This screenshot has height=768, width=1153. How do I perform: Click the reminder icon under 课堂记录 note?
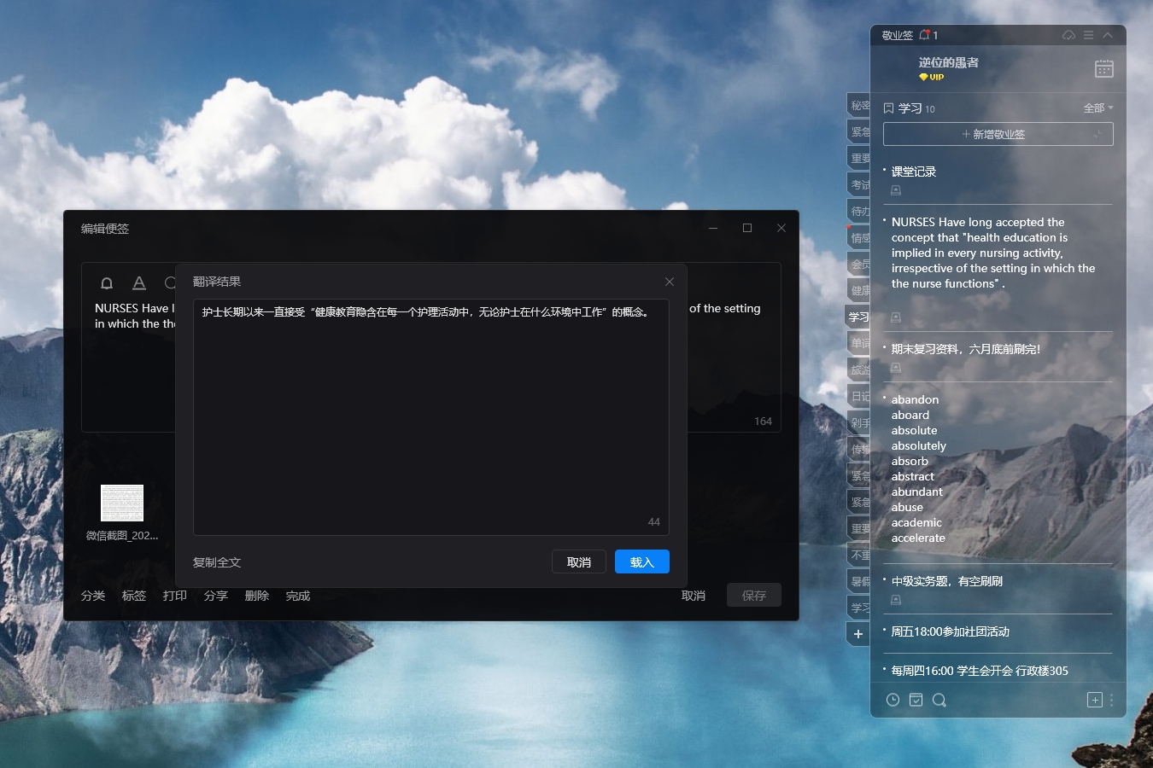pos(896,190)
